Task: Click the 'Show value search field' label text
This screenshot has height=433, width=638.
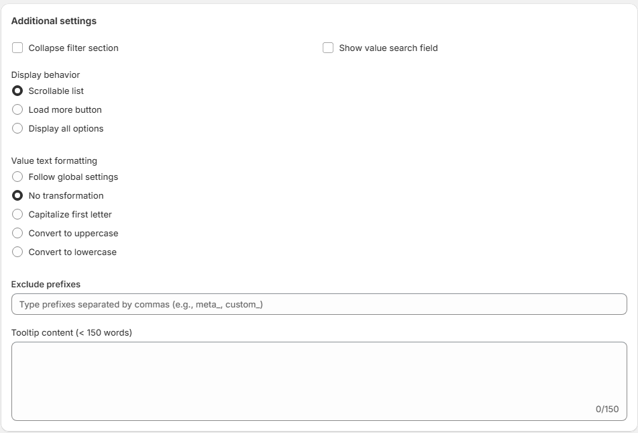Action: [x=388, y=48]
